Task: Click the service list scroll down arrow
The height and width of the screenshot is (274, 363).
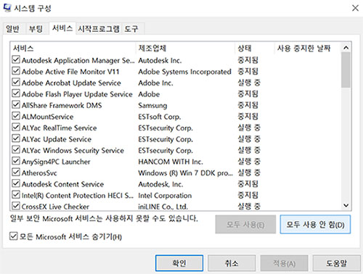Action: click(x=346, y=205)
